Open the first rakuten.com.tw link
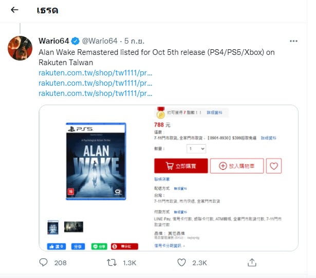The width and height of the screenshot is (316, 278). (96, 73)
